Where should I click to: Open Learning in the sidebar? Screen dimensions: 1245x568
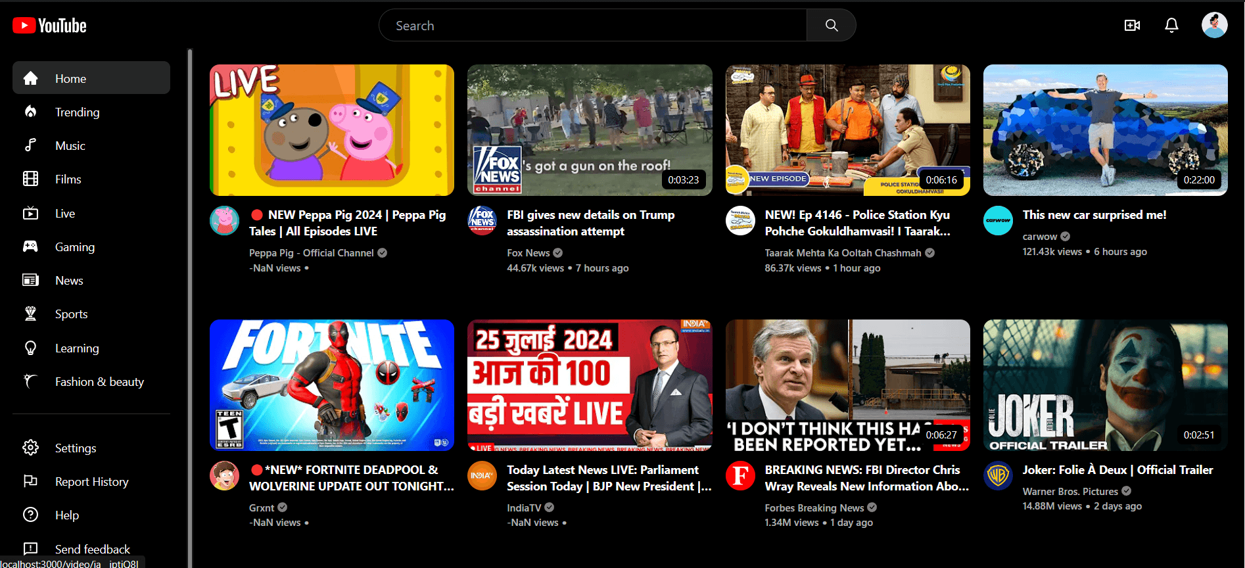click(x=91, y=348)
